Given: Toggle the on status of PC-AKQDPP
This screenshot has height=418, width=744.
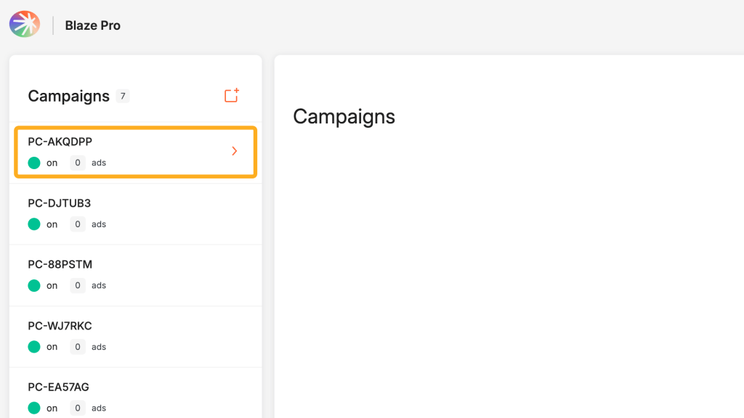Looking at the screenshot, I should pos(52,163).
